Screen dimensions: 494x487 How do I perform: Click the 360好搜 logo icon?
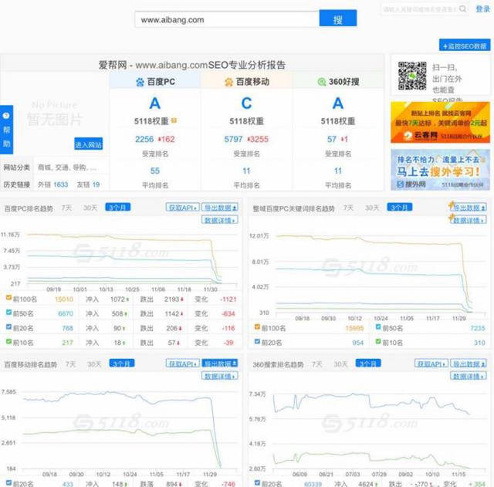tap(320, 81)
